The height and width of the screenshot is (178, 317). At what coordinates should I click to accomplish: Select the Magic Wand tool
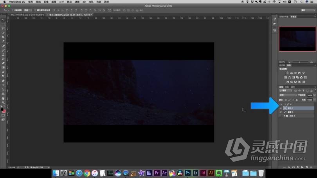click(x=3, y=33)
